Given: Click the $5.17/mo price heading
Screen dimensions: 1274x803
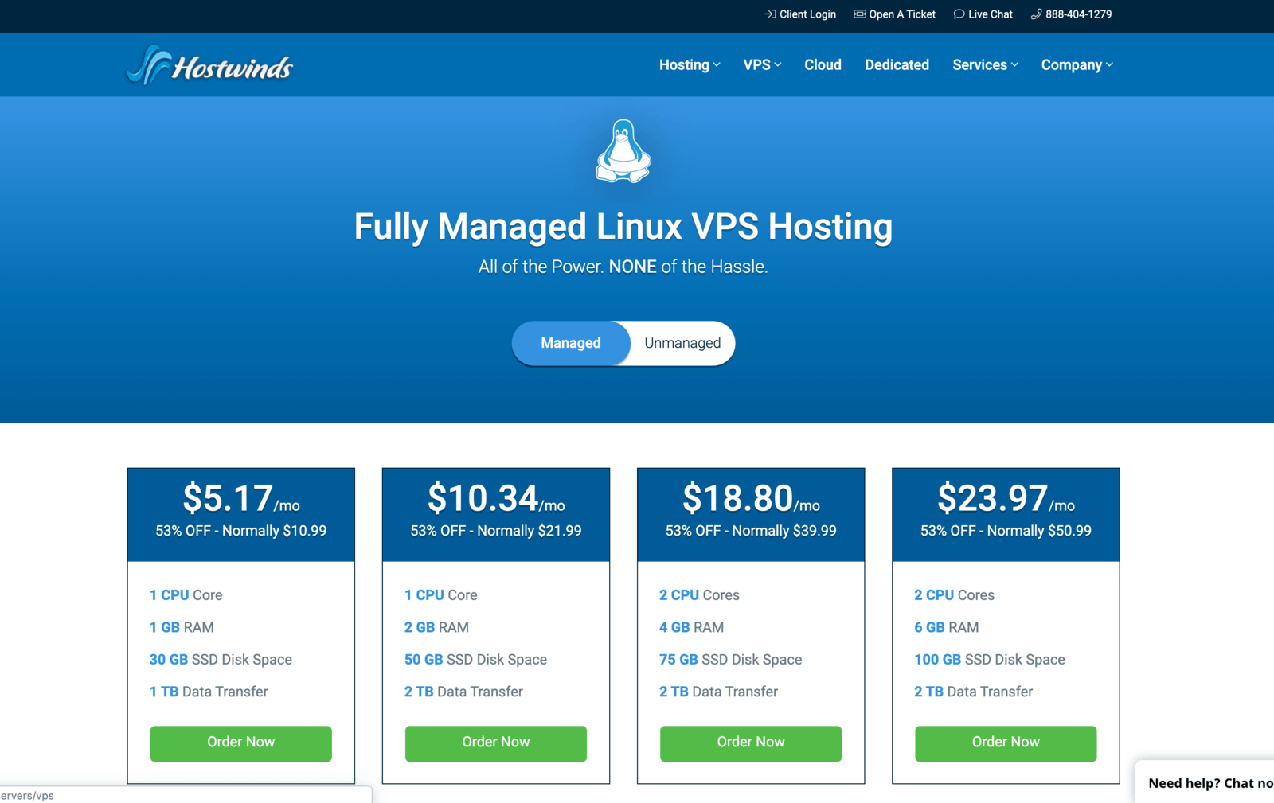Looking at the screenshot, I should point(241,499).
